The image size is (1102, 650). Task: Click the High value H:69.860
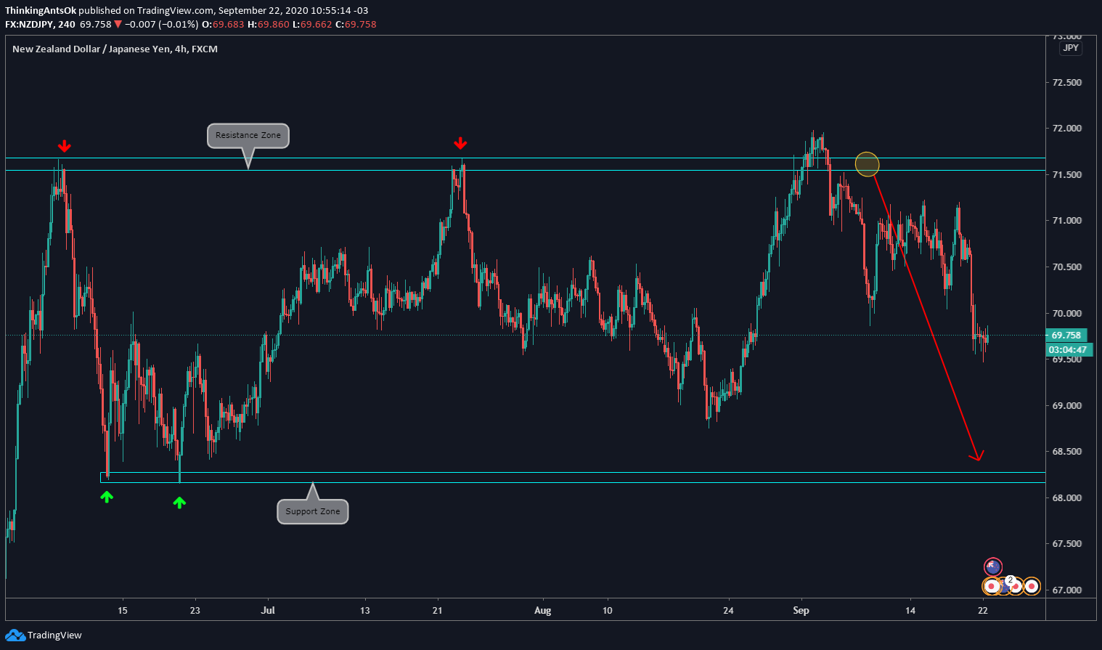tap(269, 24)
